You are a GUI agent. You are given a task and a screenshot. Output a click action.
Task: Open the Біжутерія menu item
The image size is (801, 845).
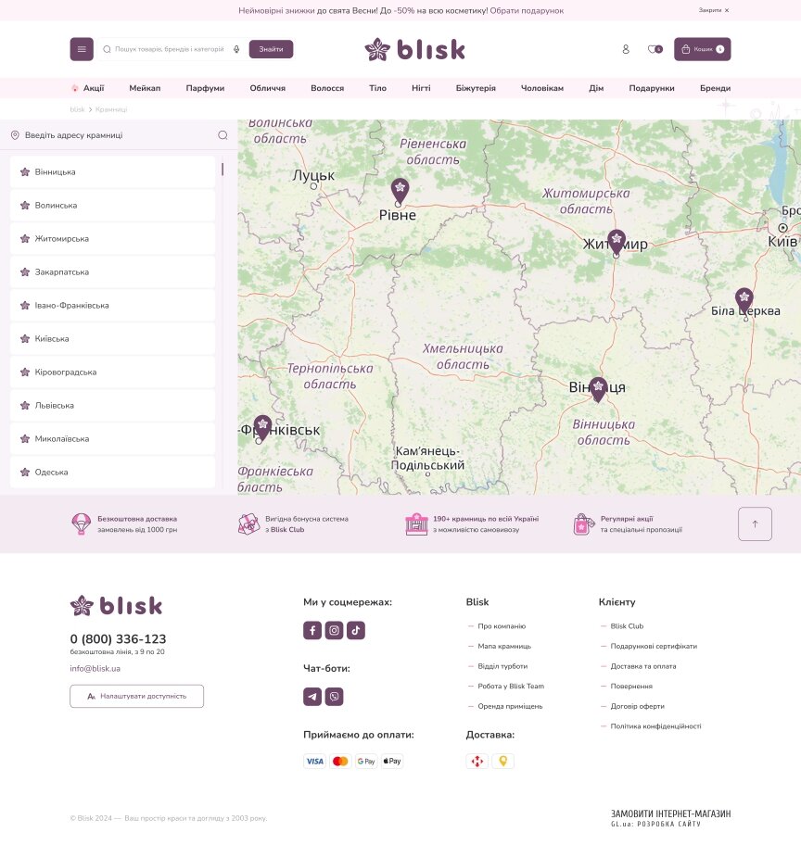click(x=476, y=88)
